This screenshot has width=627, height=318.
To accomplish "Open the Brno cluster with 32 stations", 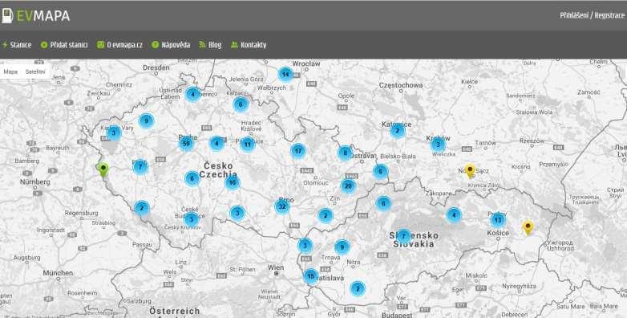I will (282, 206).
